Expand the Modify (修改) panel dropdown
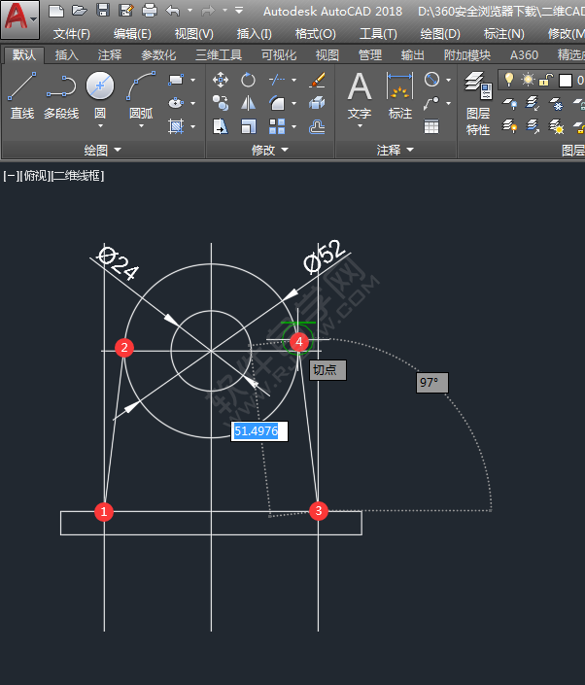585x685 pixels. click(284, 150)
